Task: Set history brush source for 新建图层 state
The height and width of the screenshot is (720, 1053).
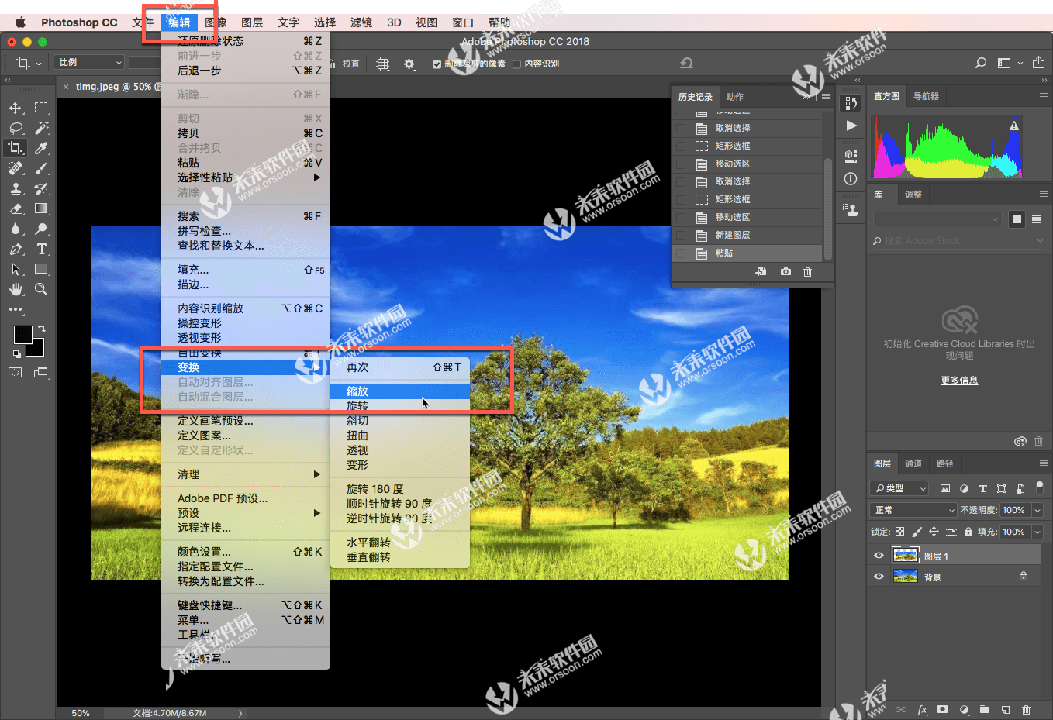Action: (x=681, y=235)
